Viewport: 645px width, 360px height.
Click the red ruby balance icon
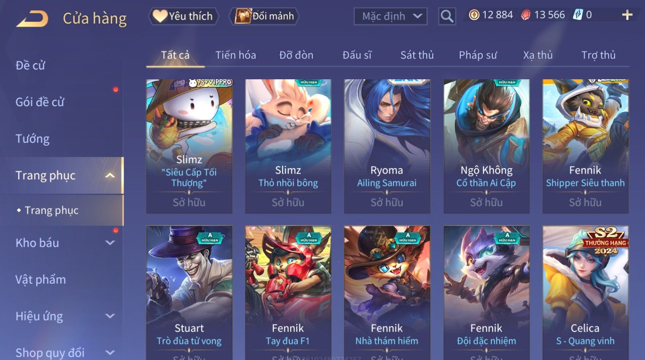526,15
